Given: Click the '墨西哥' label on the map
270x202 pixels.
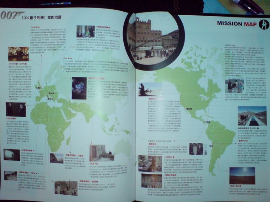Looking at the screenshot, I should tap(189, 109).
